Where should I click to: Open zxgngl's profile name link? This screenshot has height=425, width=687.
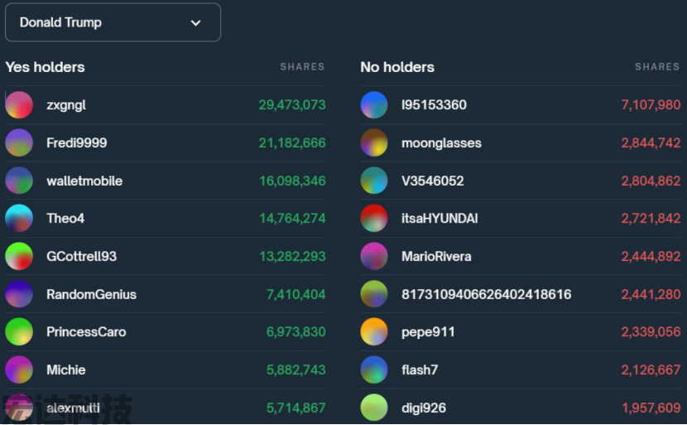pos(66,105)
